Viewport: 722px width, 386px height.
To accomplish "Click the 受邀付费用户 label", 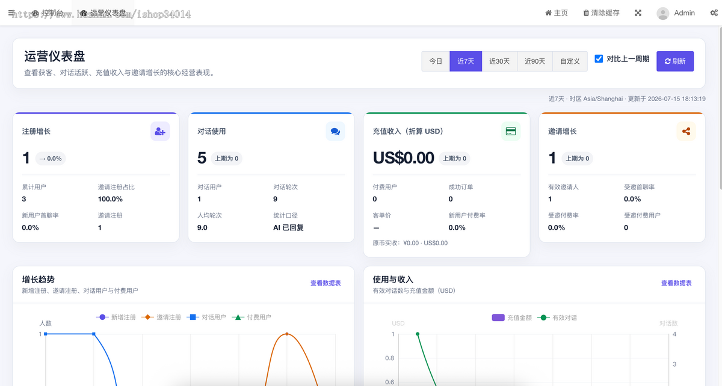I will pyautogui.click(x=642, y=215).
